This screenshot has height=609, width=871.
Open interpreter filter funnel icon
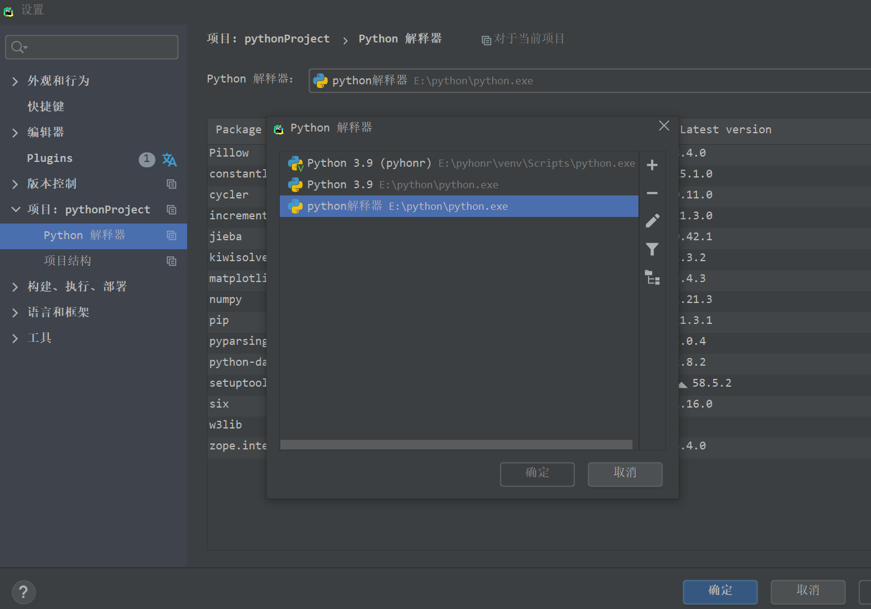652,249
